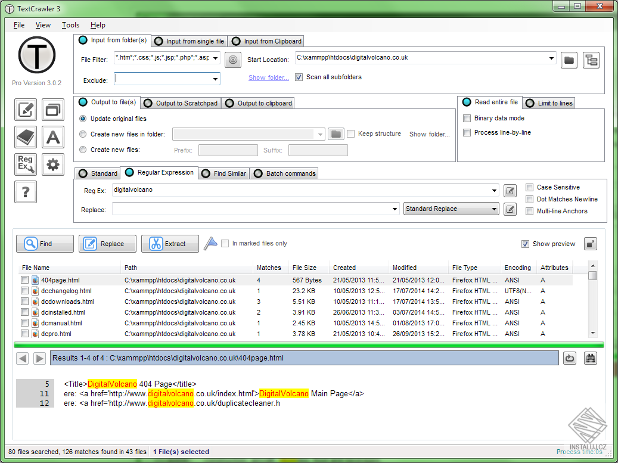Toggle Show preview checkbox
The width and height of the screenshot is (618, 463).
(x=526, y=244)
